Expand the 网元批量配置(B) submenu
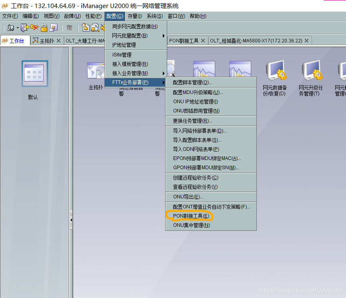This screenshot has height=298, width=346. [x=136, y=36]
